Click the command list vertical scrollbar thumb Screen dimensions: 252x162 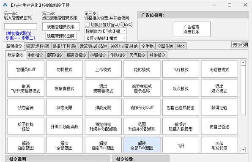pyautogui.click(x=243, y=90)
